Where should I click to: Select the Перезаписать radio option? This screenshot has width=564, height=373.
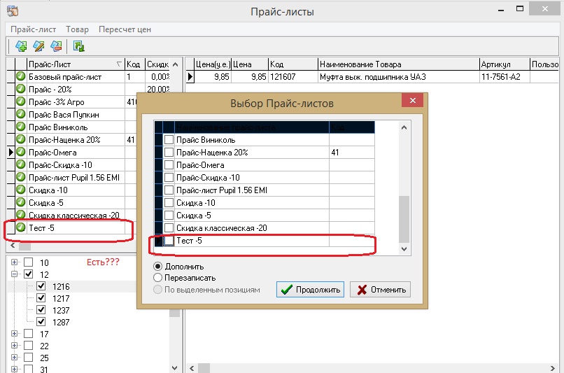(157, 278)
